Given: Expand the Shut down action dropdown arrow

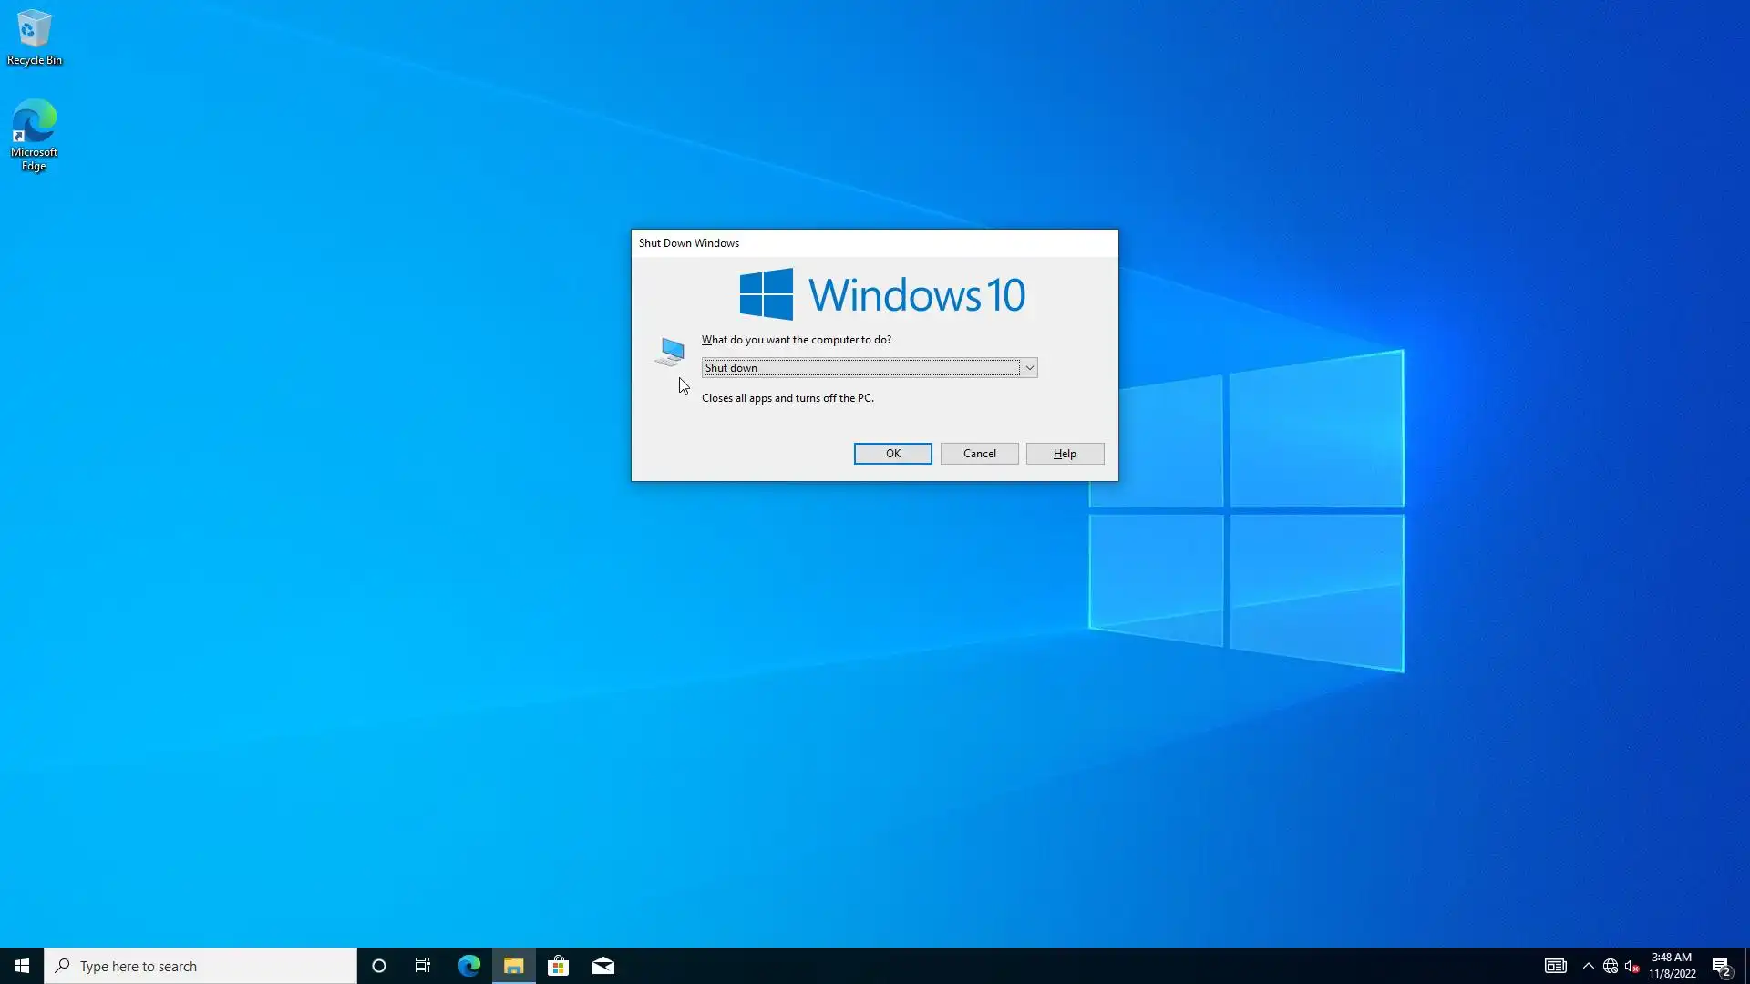Looking at the screenshot, I should 1029,368.
